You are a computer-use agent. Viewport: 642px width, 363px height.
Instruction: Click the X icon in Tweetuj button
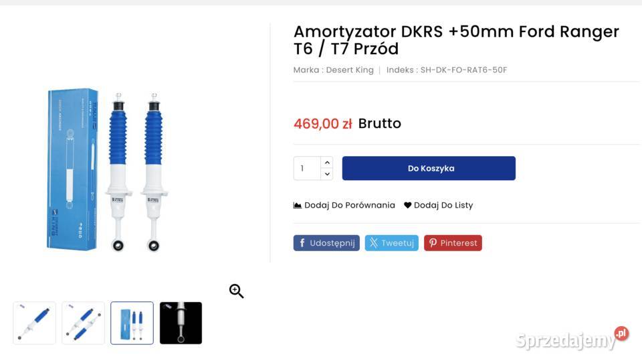pos(373,243)
